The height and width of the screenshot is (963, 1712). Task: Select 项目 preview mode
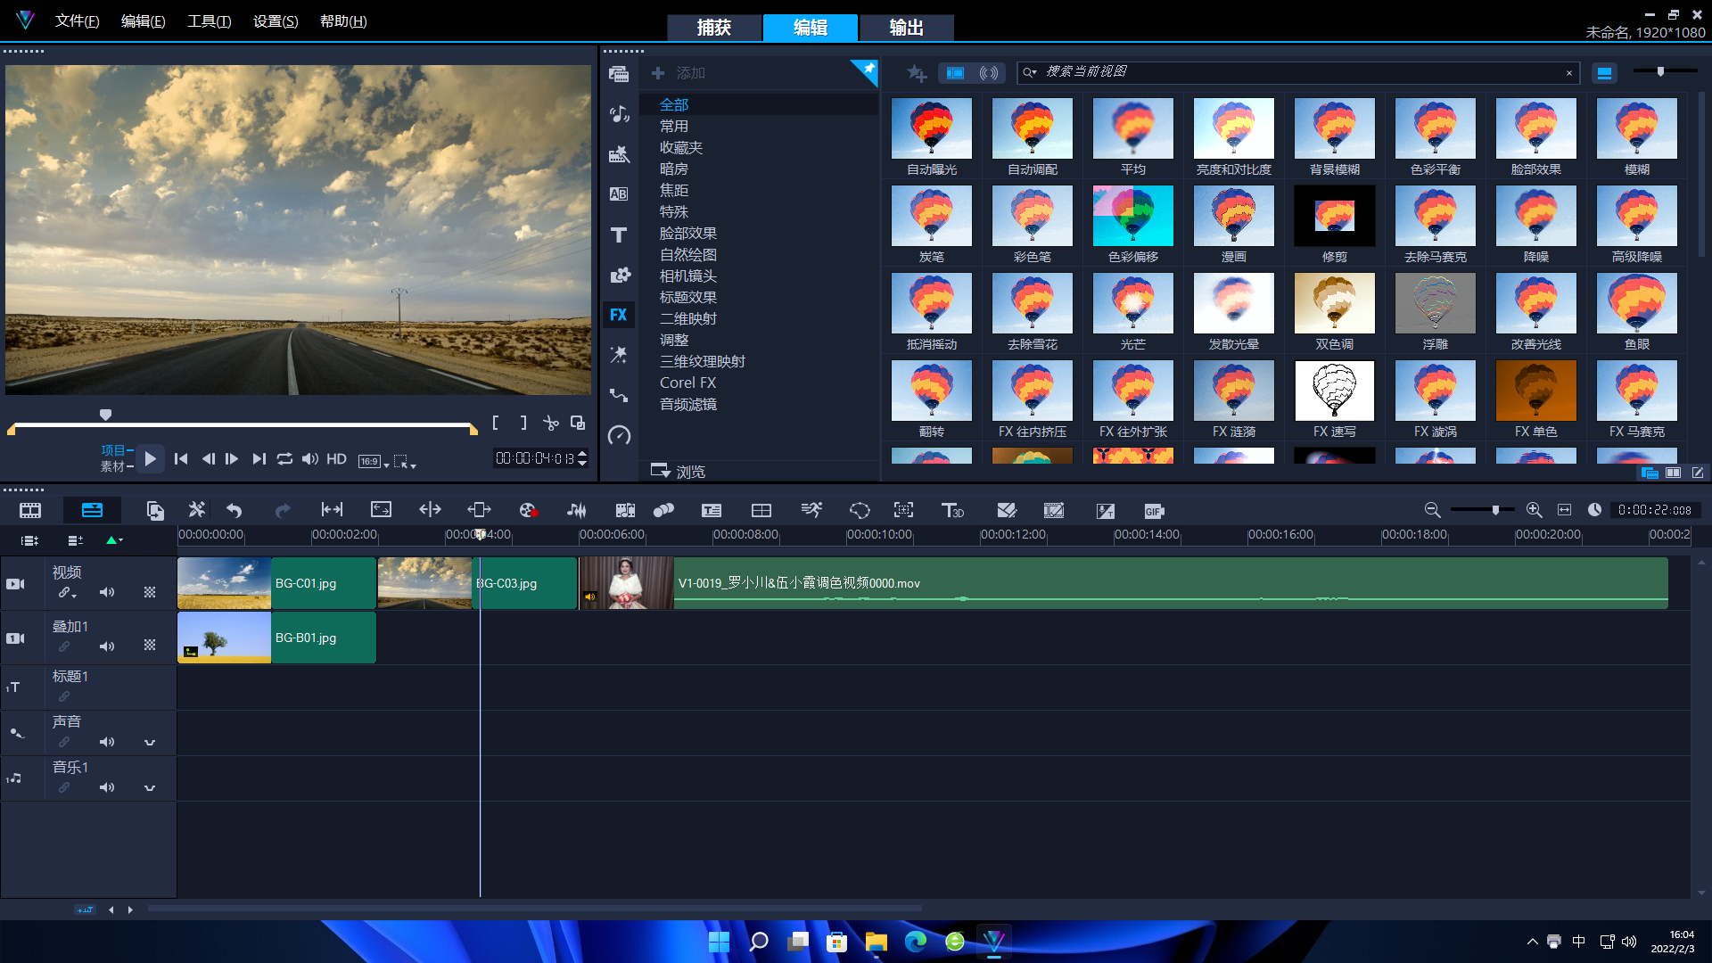(x=112, y=450)
